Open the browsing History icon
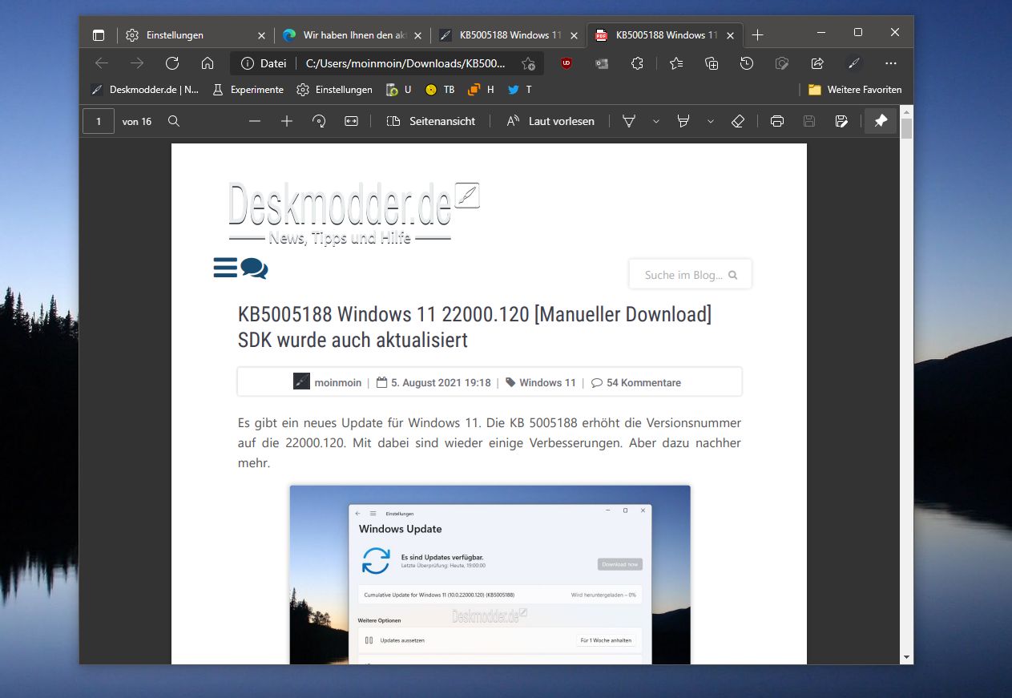This screenshot has height=698, width=1012. pyautogui.click(x=747, y=63)
